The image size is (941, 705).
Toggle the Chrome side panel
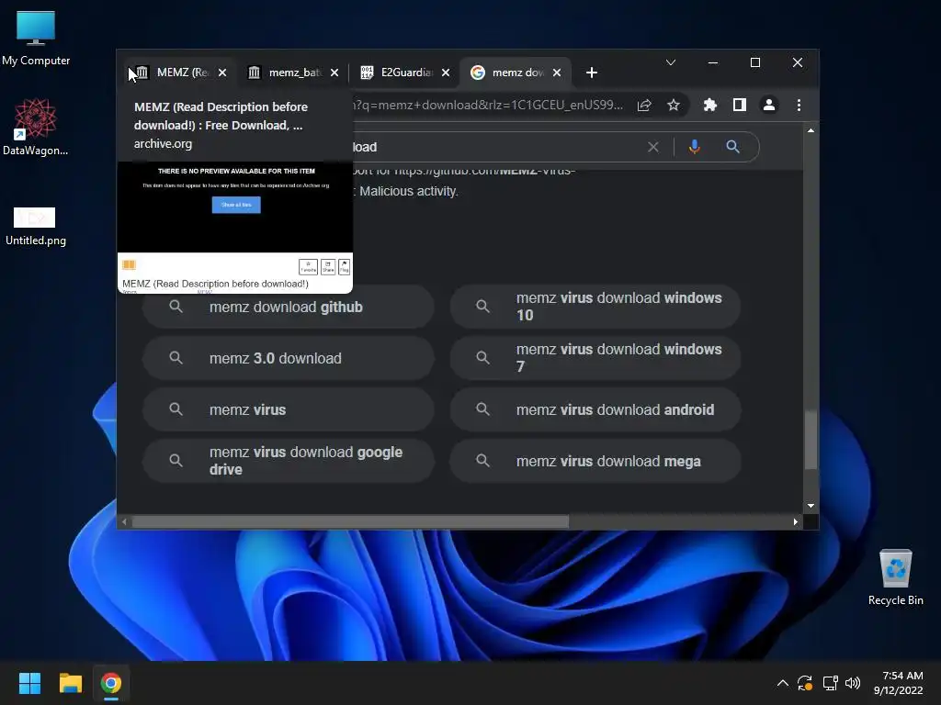click(740, 106)
